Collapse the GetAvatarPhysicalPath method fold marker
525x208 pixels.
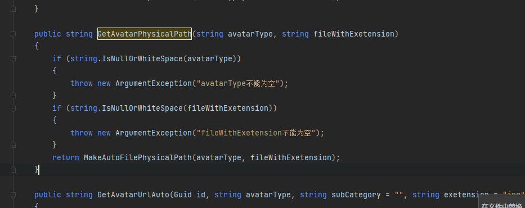[x=13, y=34]
